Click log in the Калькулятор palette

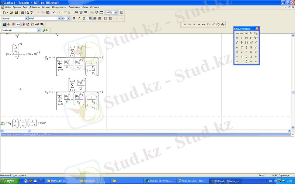point(256,33)
